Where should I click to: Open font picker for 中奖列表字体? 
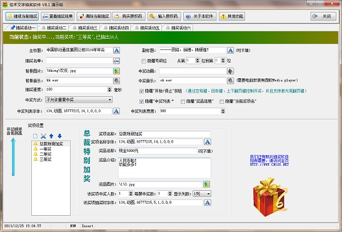[x=116, y=111]
